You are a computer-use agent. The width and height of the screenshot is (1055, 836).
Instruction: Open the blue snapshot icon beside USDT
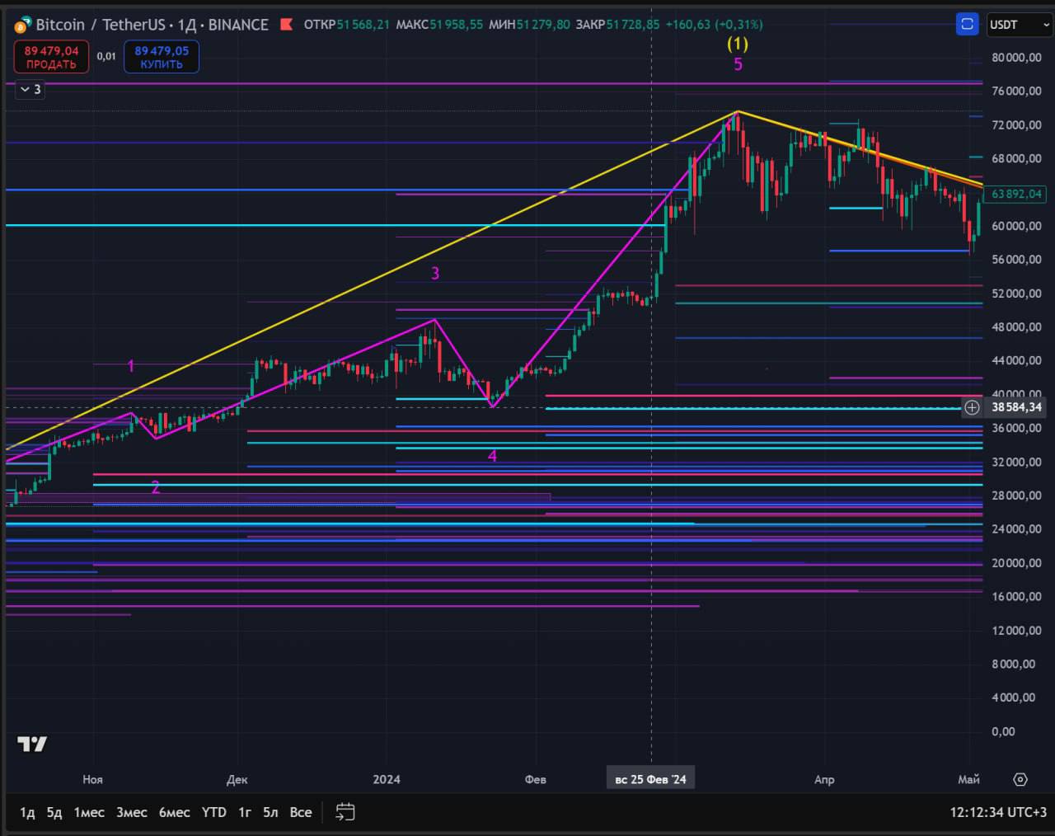point(968,25)
